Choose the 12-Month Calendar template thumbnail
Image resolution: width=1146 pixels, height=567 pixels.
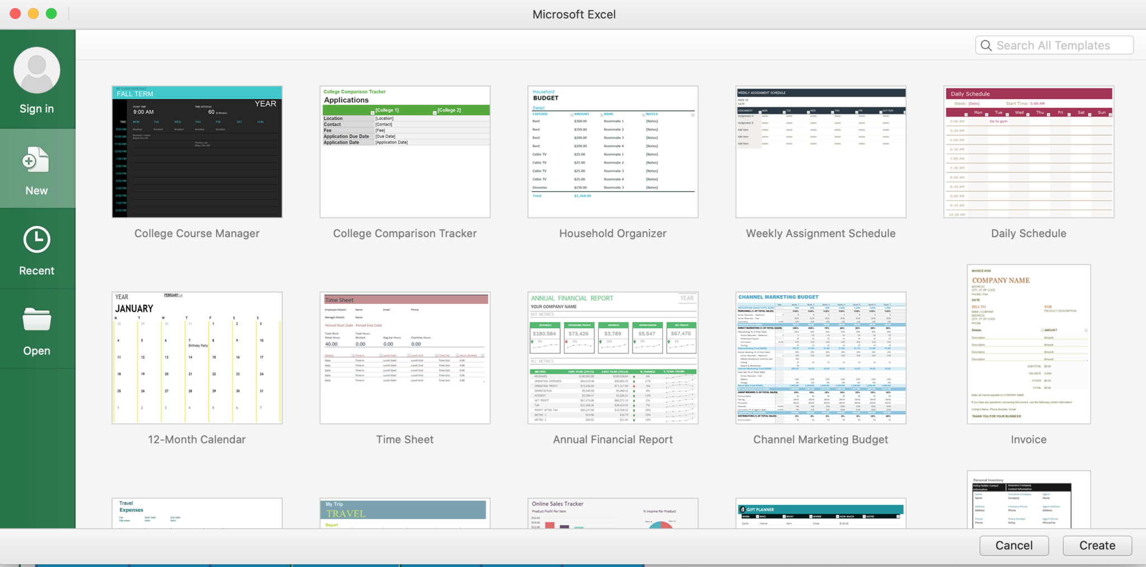(x=197, y=358)
